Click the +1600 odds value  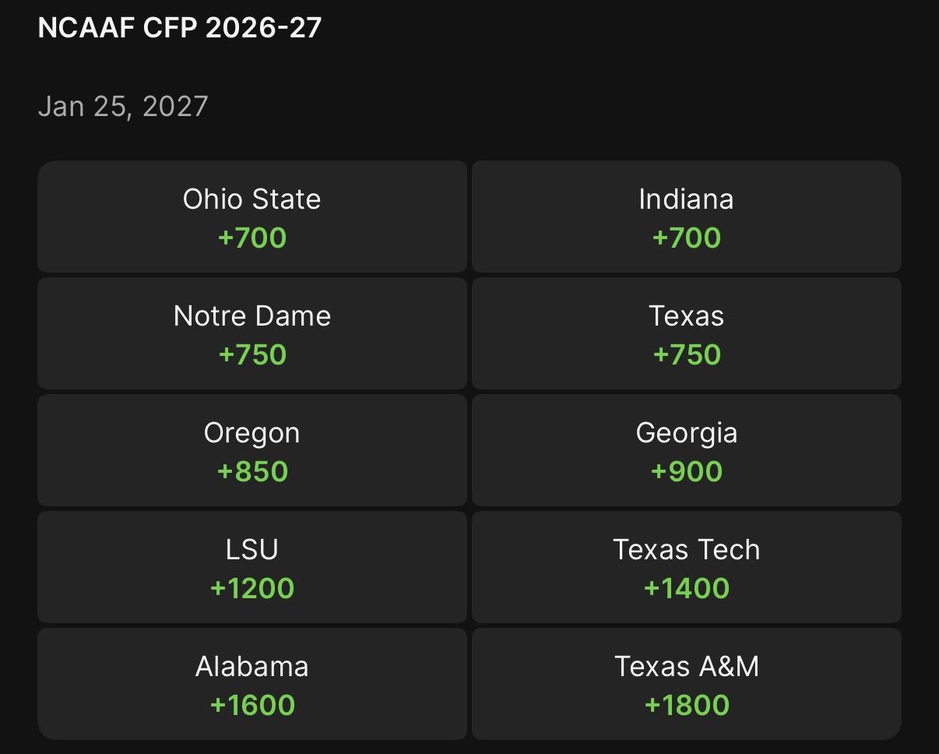[252, 706]
